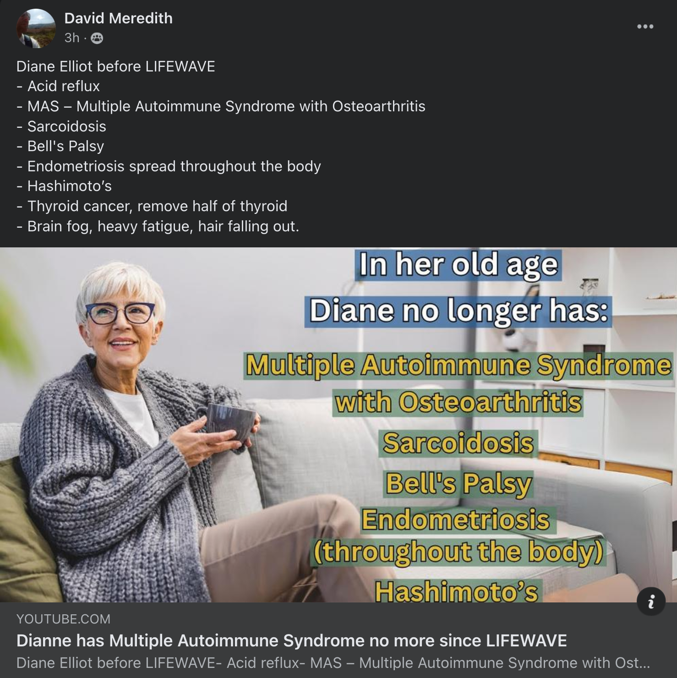Click the 'Diane Elliot before LIFEWAVE' post line
Viewport: 677px width, 678px height.
pyautogui.click(x=115, y=66)
